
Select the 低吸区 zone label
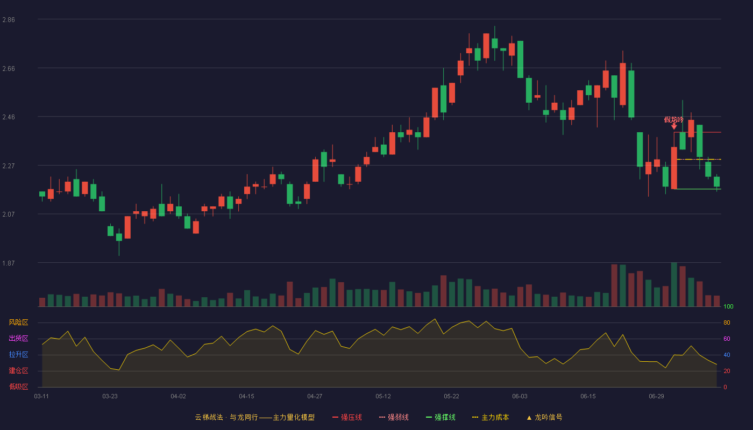[18, 387]
